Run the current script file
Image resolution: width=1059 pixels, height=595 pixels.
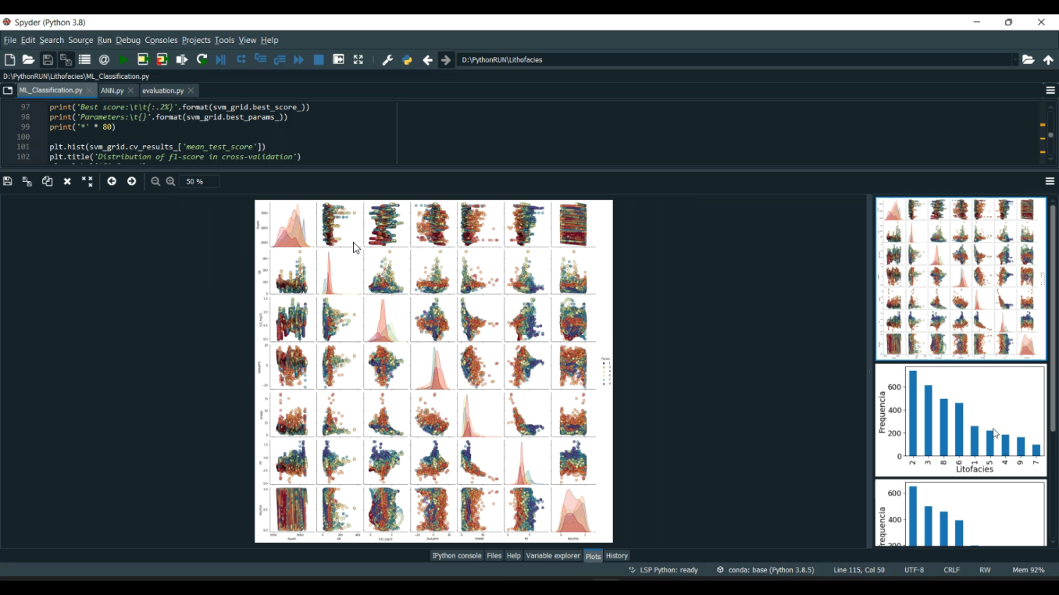[x=121, y=59]
